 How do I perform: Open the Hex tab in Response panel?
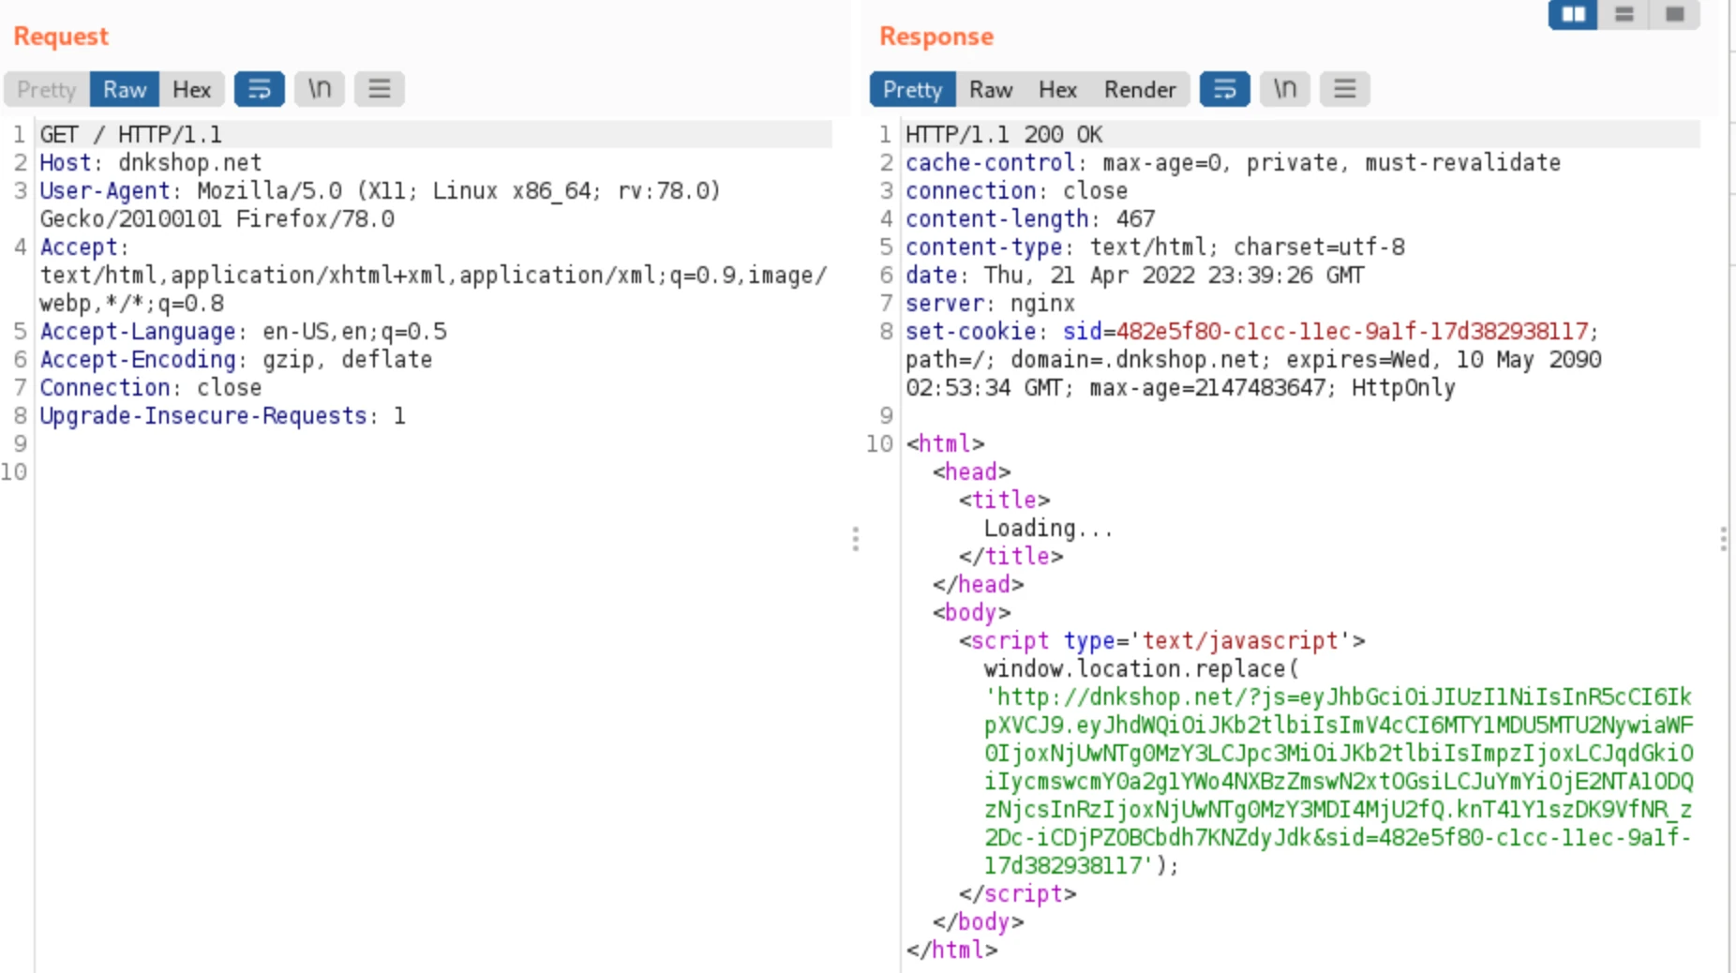click(1058, 89)
